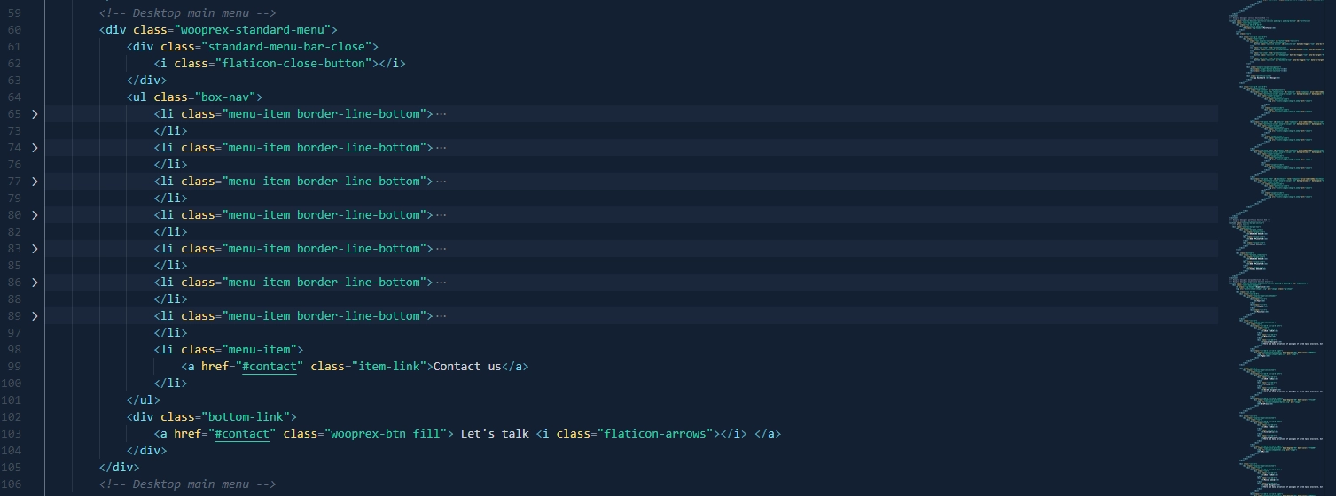
Task: Click the ellipsis fold marker on line 89
Action: pyautogui.click(x=441, y=316)
